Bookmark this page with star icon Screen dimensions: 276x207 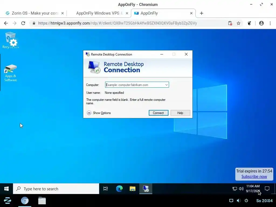(x=239, y=23)
